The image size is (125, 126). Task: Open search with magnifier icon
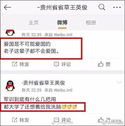coord(102,7)
